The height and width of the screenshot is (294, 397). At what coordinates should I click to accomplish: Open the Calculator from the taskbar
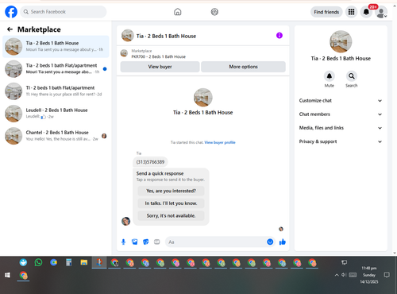tap(69, 262)
